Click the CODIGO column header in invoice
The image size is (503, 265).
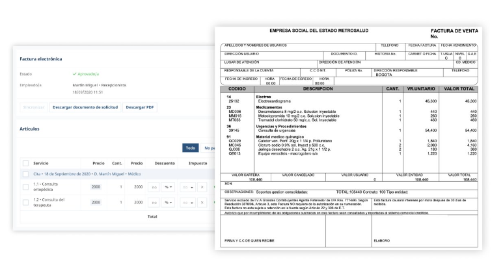pos(237,89)
